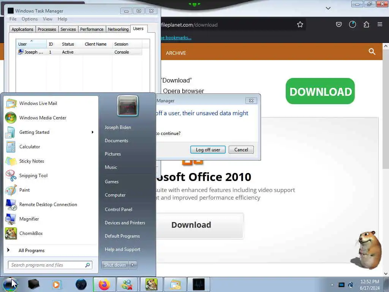This screenshot has height=292, width=389.
Task: Switch to the Networking tab
Action: pos(118,29)
